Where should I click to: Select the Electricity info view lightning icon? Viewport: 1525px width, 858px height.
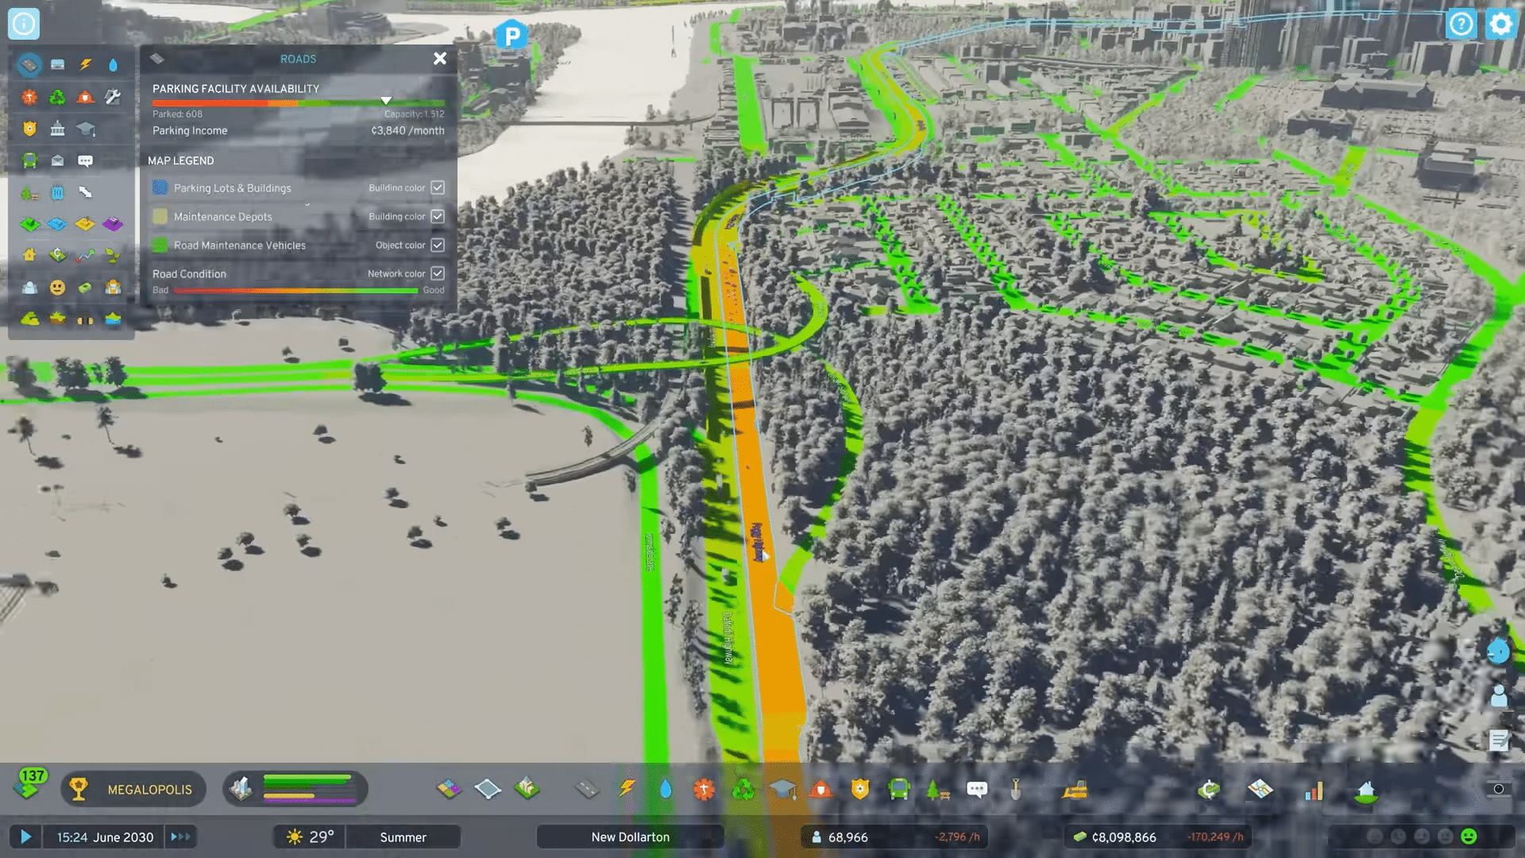click(85, 64)
